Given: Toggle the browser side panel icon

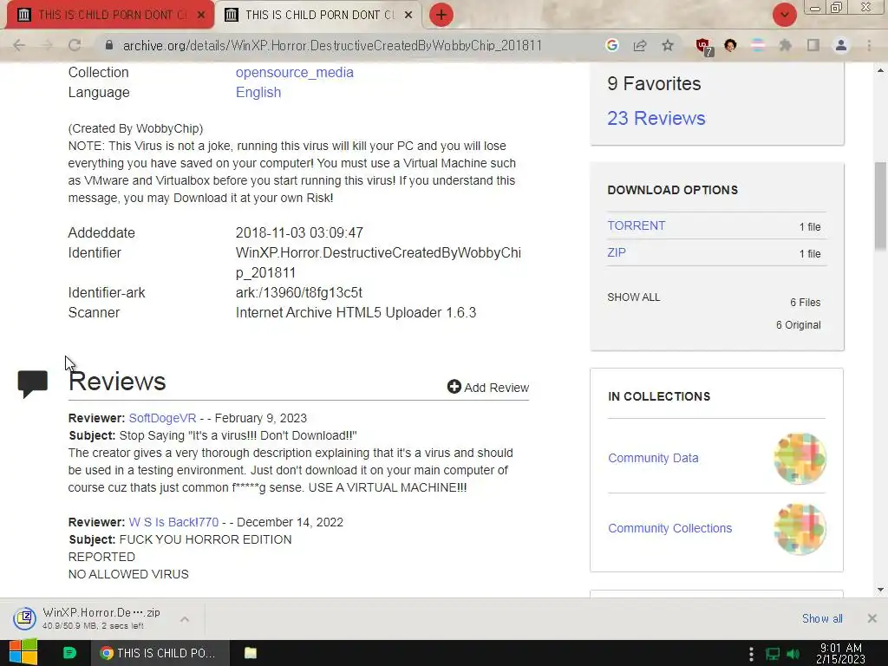Looking at the screenshot, I should (x=813, y=45).
